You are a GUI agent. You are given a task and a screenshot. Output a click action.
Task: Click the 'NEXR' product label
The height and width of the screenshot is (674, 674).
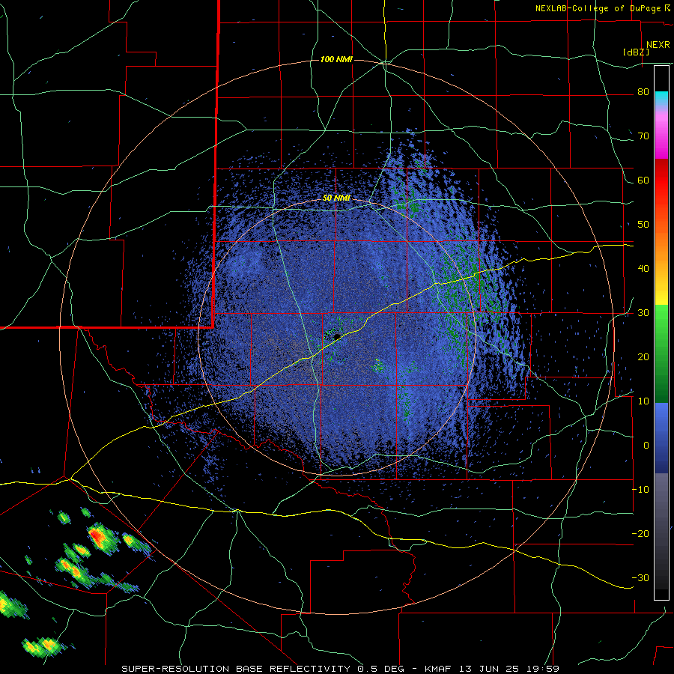(x=658, y=45)
